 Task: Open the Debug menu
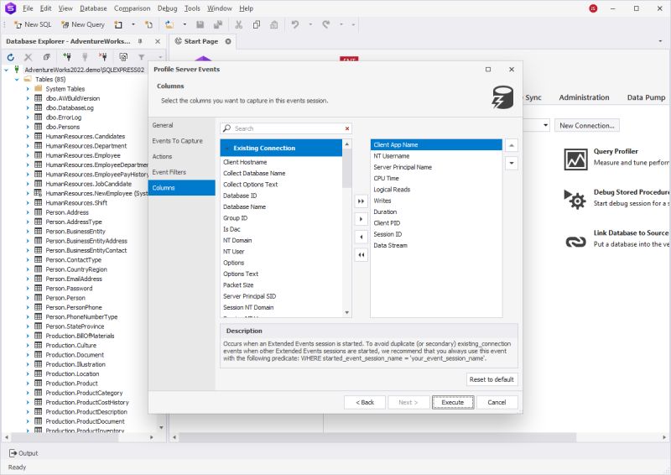tap(167, 8)
